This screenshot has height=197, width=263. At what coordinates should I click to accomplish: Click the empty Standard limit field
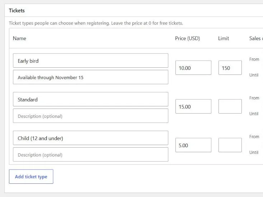click(230, 106)
